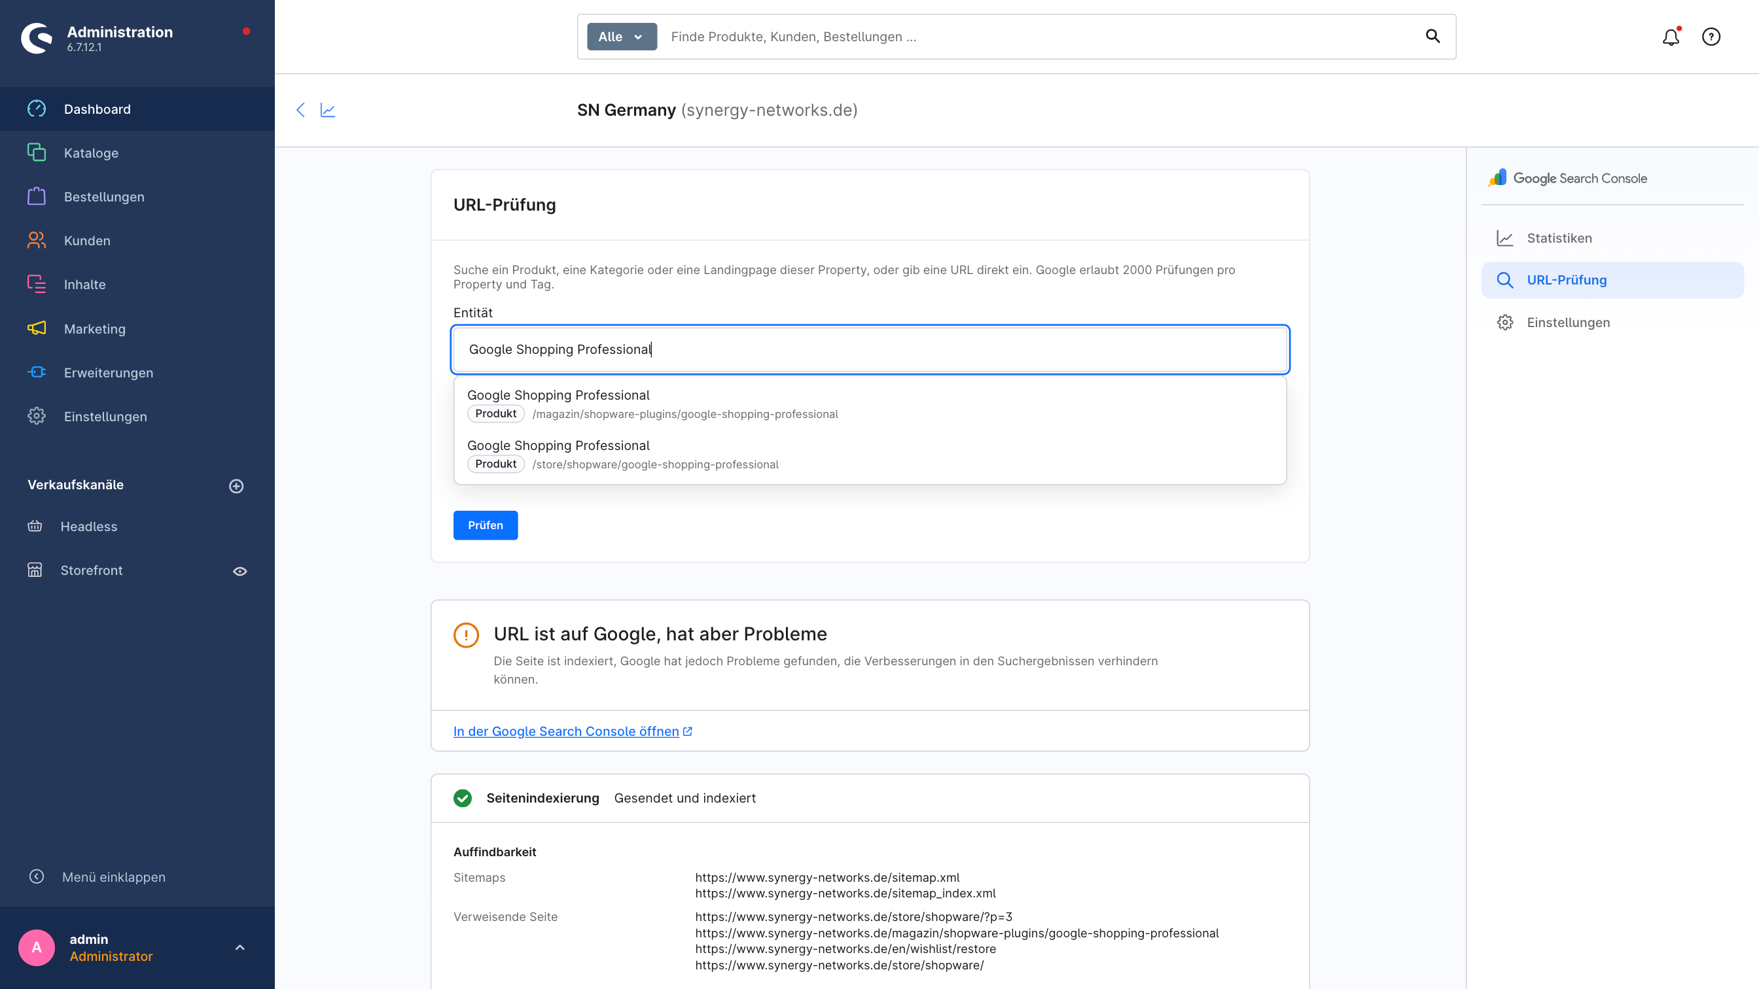Open the Kunden menu item
This screenshot has width=1759, height=989.
point(137,240)
